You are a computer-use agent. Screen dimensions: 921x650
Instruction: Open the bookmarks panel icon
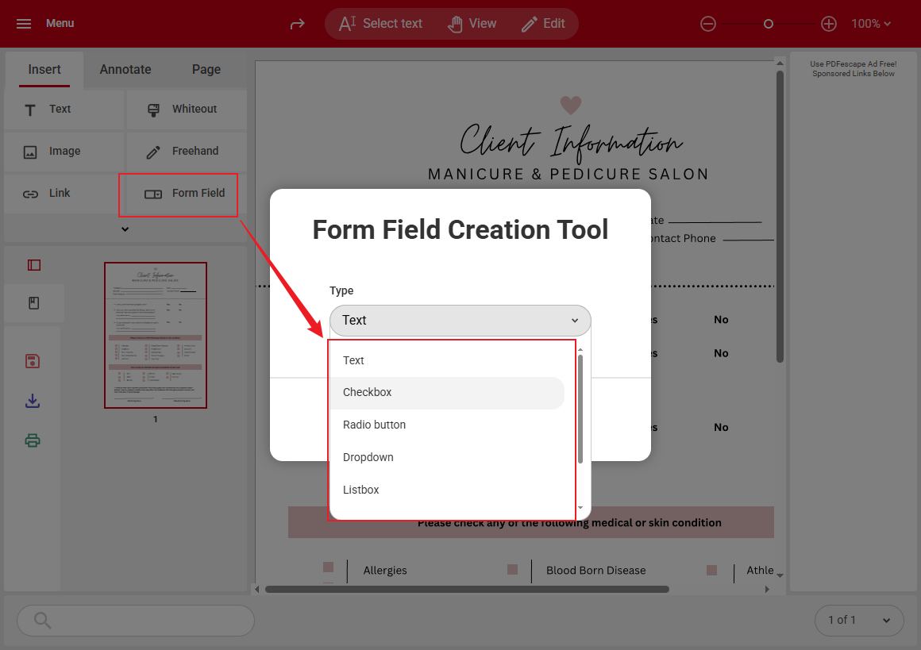click(x=33, y=302)
